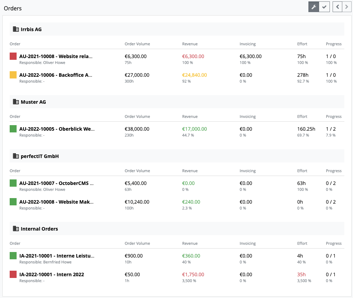
Task: Select the Muster AG group header
Action: pos(177,102)
